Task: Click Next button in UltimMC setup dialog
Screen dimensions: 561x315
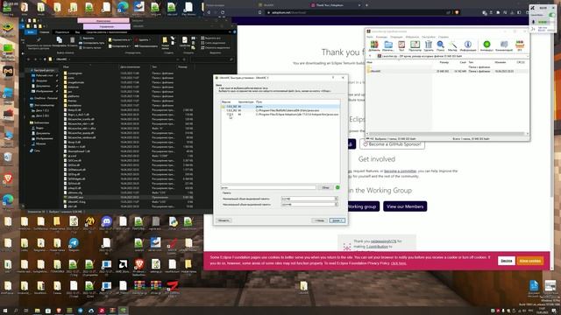Action: 337,220
